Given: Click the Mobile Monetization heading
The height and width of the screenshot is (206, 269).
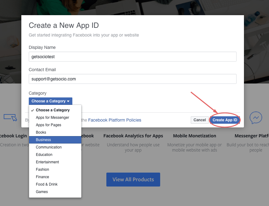Looking at the screenshot, I should pos(194,136).
